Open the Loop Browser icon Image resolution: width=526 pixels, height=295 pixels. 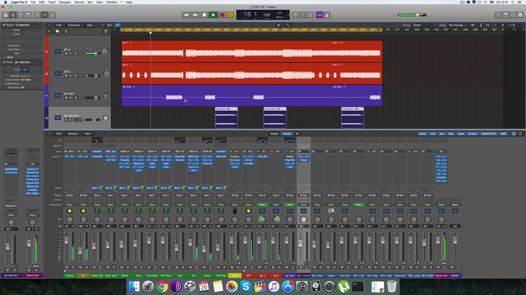pos(513,15)
